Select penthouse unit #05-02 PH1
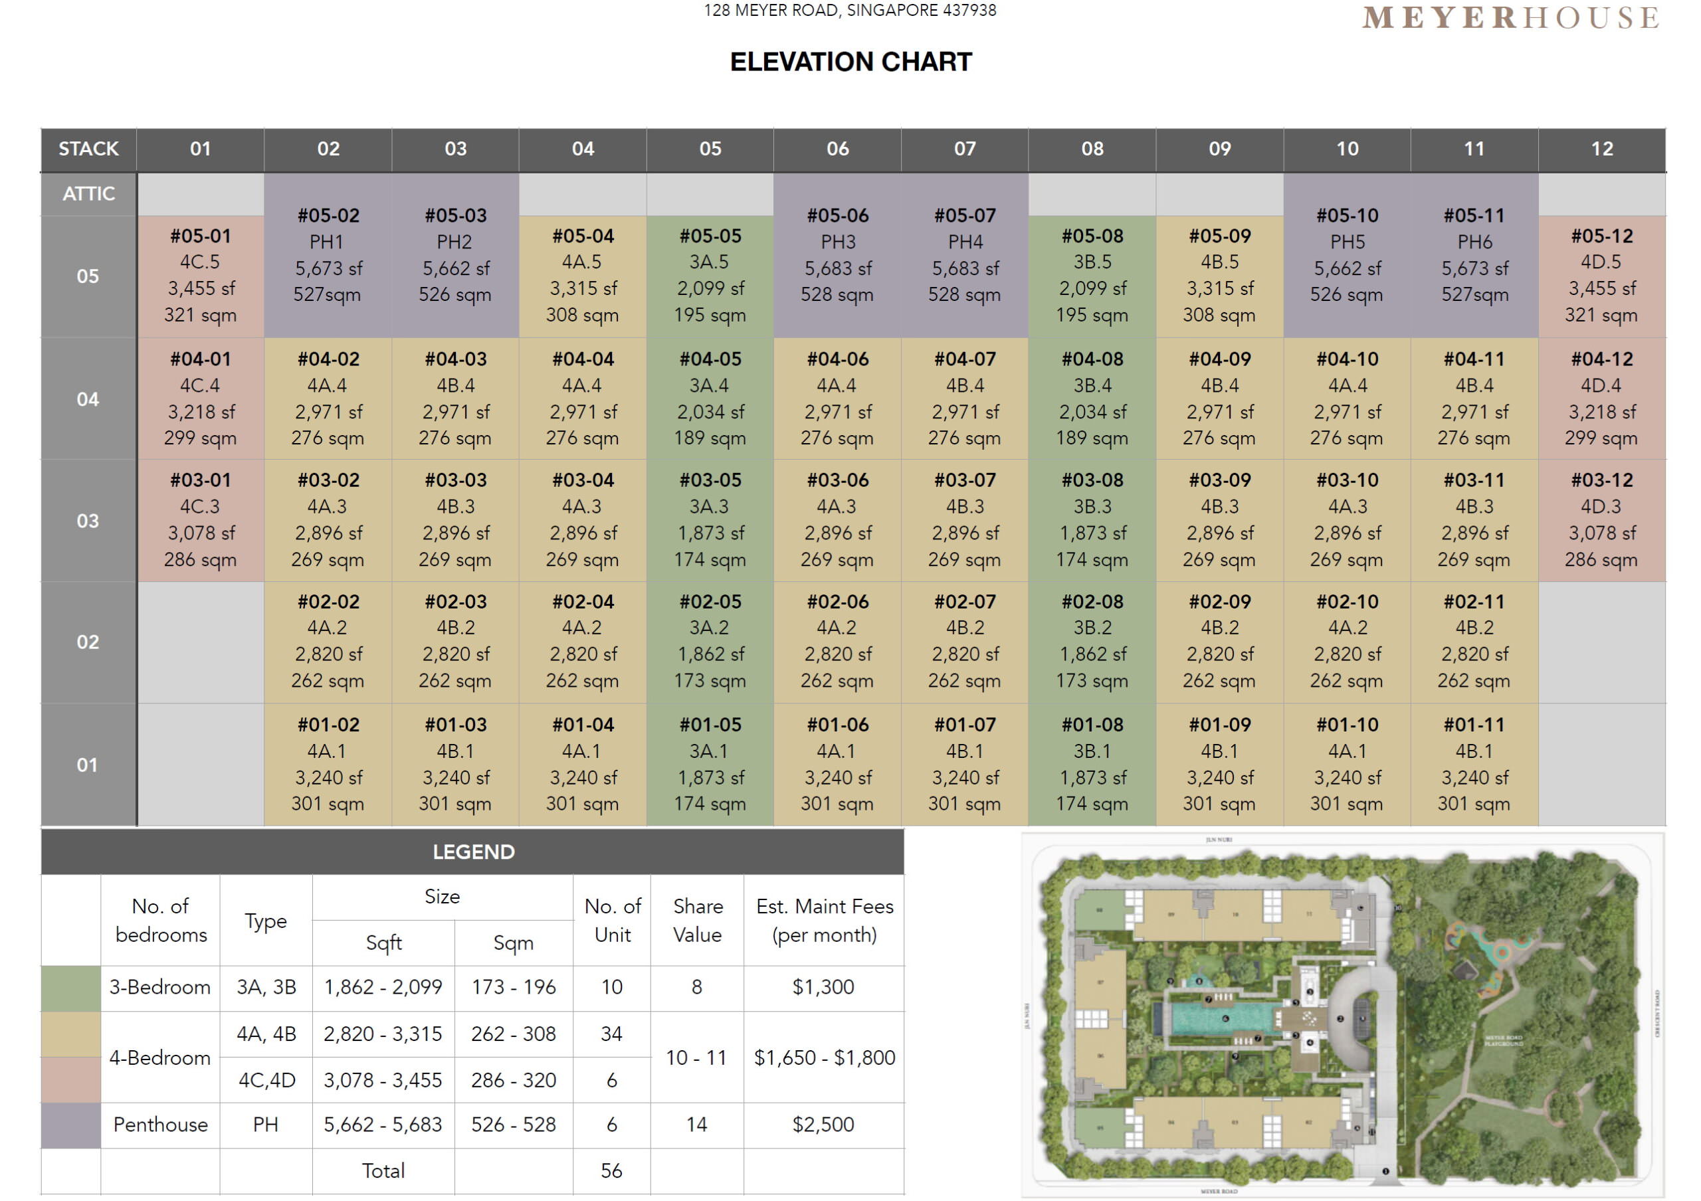Image resolution: width=1701 pixels, height=1201 pixels. click(x=328, y=254)
